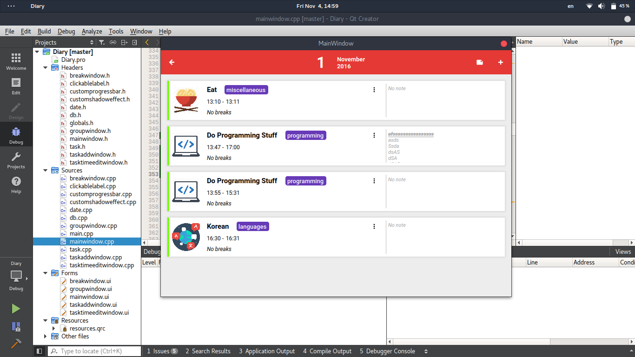This screenshot has height=357, width=635.
Task: Open the Welcome mode in Qt Creator
Action: [x=16, y=61]
